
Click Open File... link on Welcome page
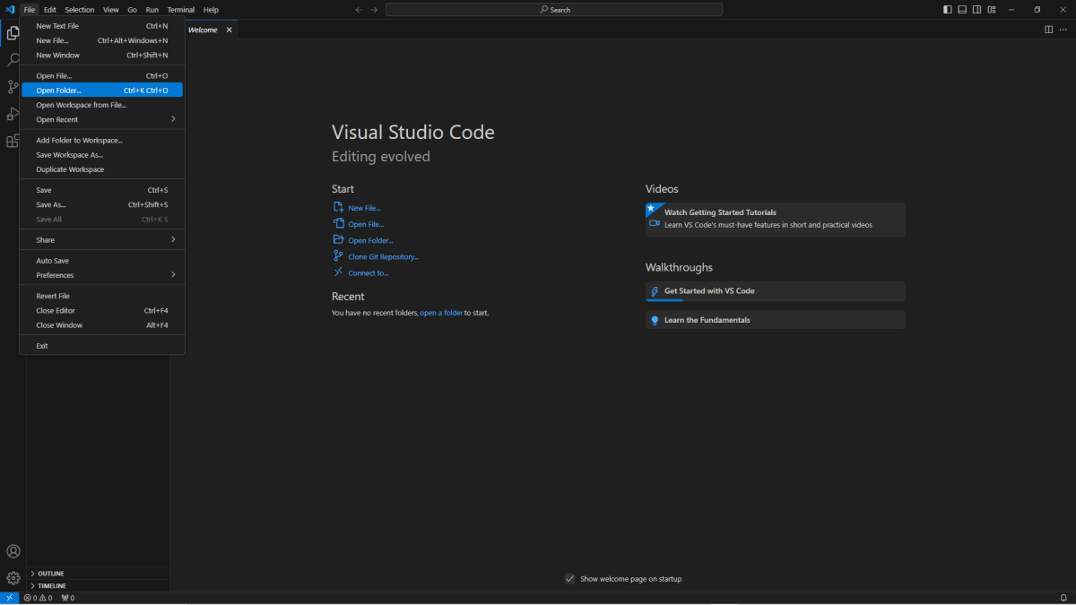(x=366, y=224)
